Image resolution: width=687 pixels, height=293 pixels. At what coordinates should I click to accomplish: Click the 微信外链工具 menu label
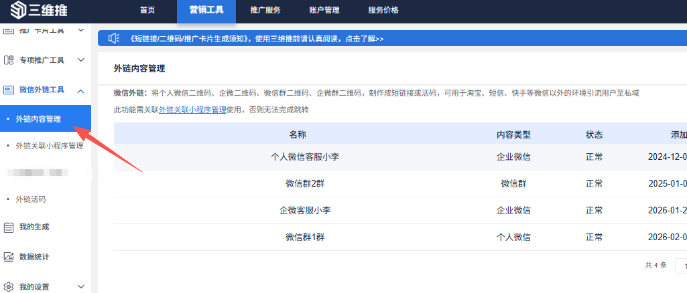click(x=42, y=90)
